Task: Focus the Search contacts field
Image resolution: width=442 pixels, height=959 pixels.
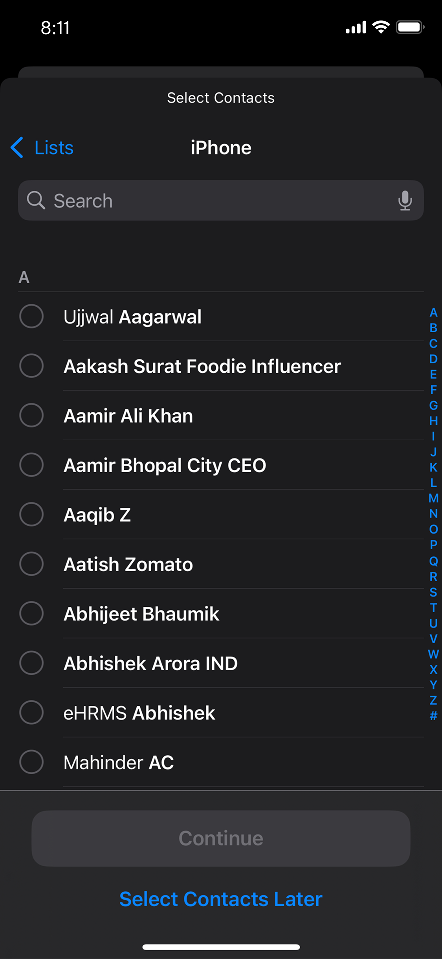Action: pyautogui.click(x=220, y=201)
